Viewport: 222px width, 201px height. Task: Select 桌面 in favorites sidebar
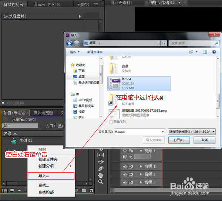click(x=79, y=77)
